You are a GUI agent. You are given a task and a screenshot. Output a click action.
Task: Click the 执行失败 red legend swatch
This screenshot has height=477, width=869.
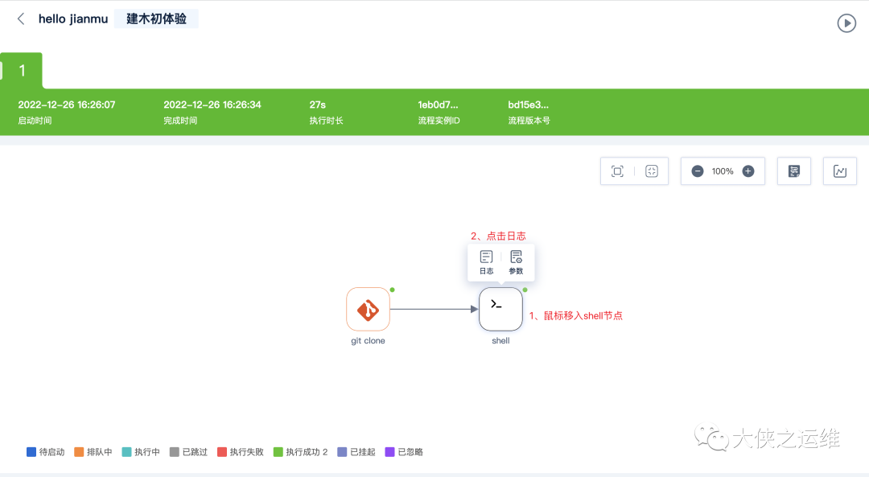click(222, 452)
